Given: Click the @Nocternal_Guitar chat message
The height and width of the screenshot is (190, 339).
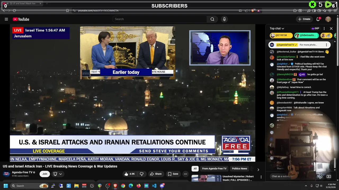Looking at the screenshot, I should (x=299, y=52).
